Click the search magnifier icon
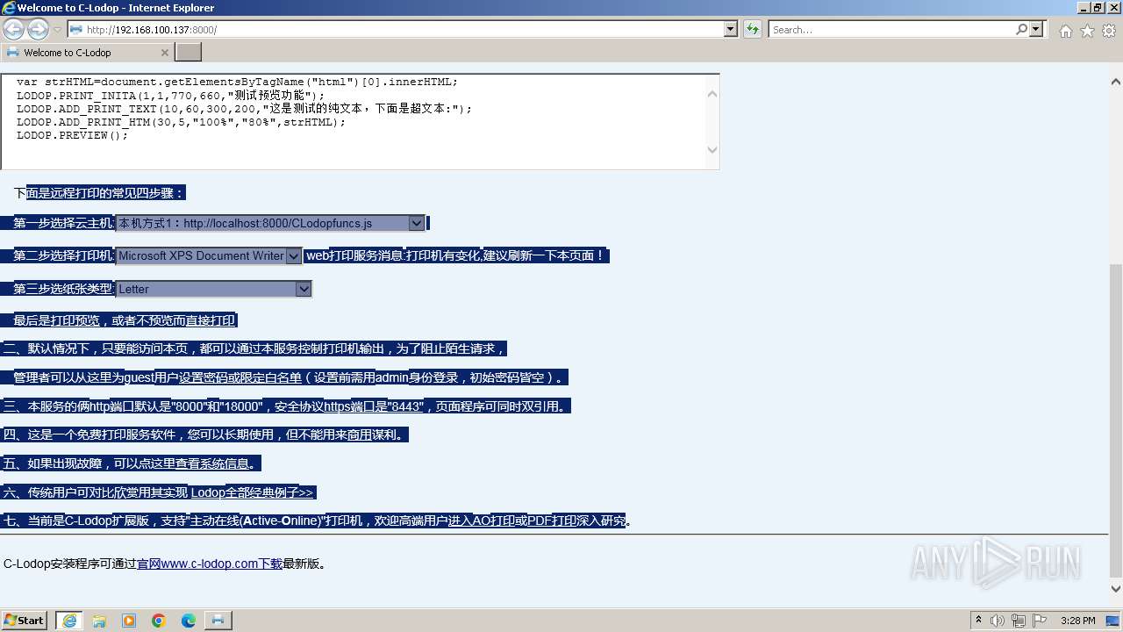1123x632 pixels. point(1021,29)
